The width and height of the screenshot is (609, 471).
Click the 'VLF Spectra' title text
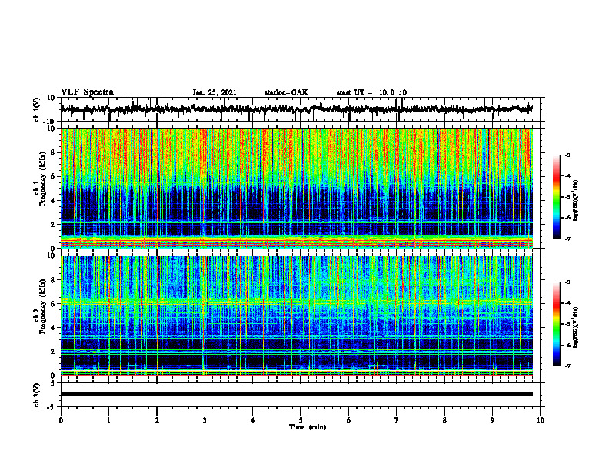(88, 92)
